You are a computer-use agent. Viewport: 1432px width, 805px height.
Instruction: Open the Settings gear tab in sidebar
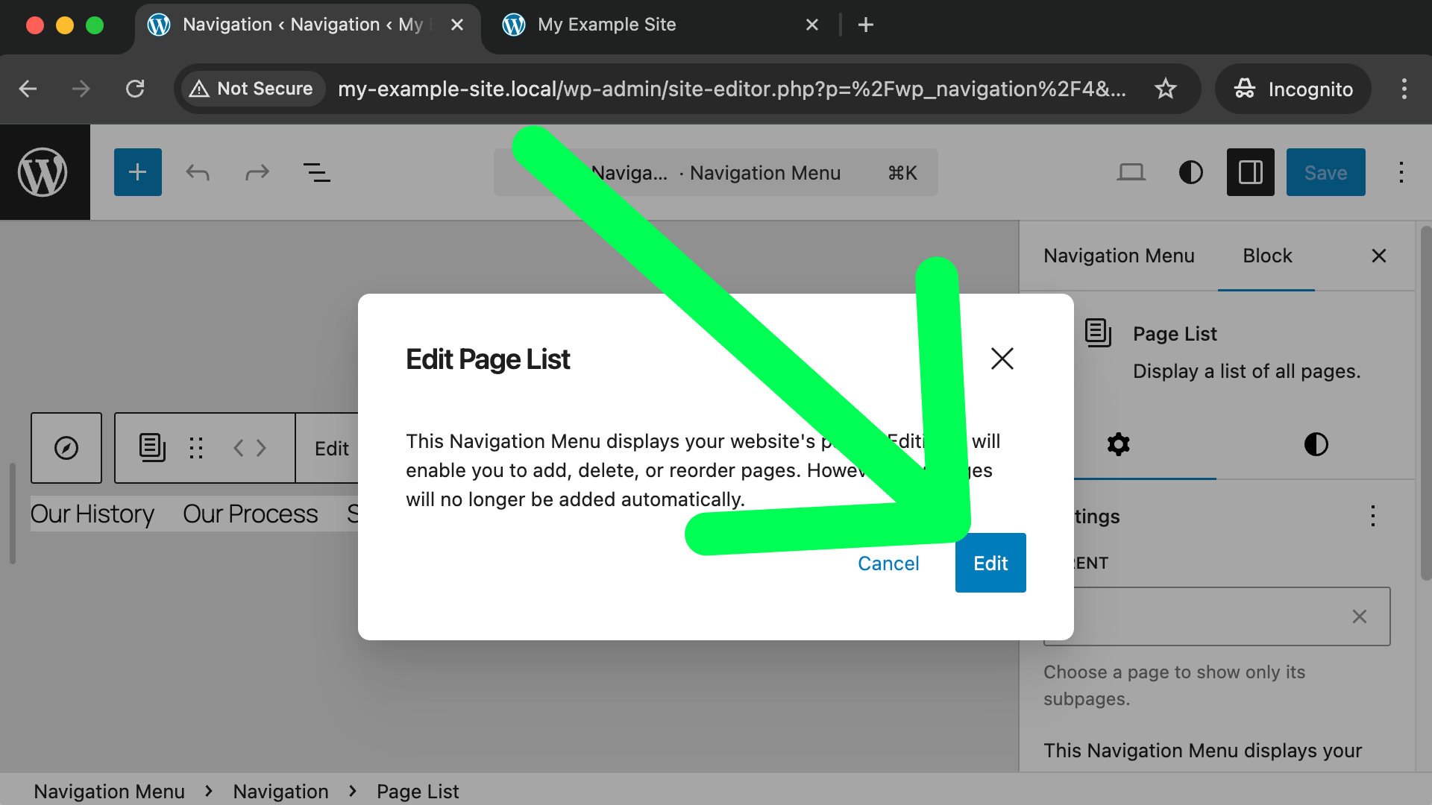point(1118,444)
